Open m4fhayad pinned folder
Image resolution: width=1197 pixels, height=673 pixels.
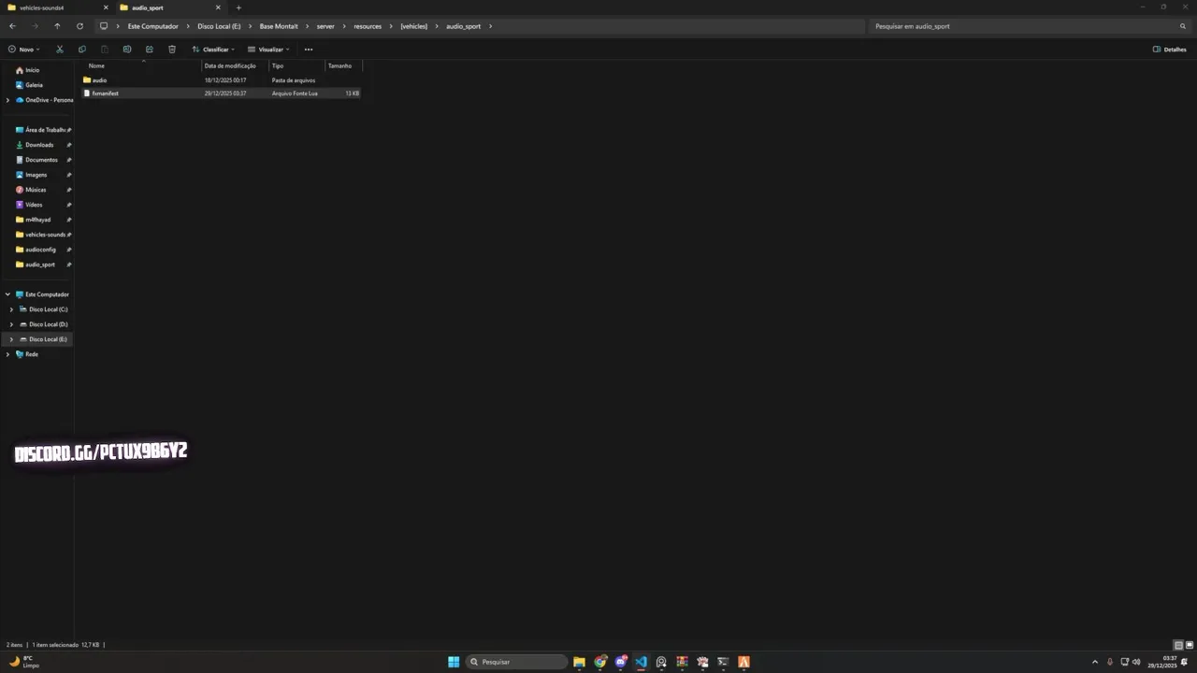coord(37,220)
